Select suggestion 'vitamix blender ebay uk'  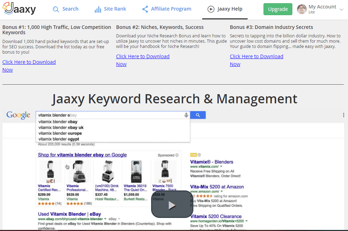(x=61, y=128)
